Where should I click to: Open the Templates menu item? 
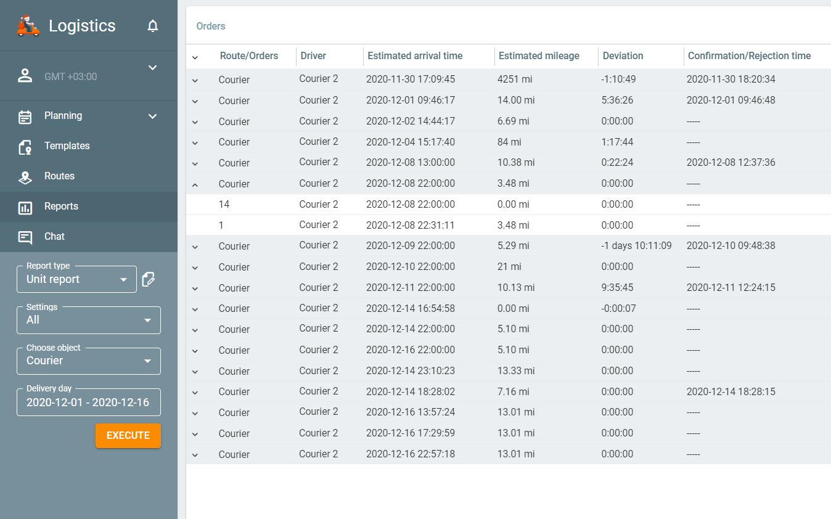pyautogui.click(x=67, y=146)
